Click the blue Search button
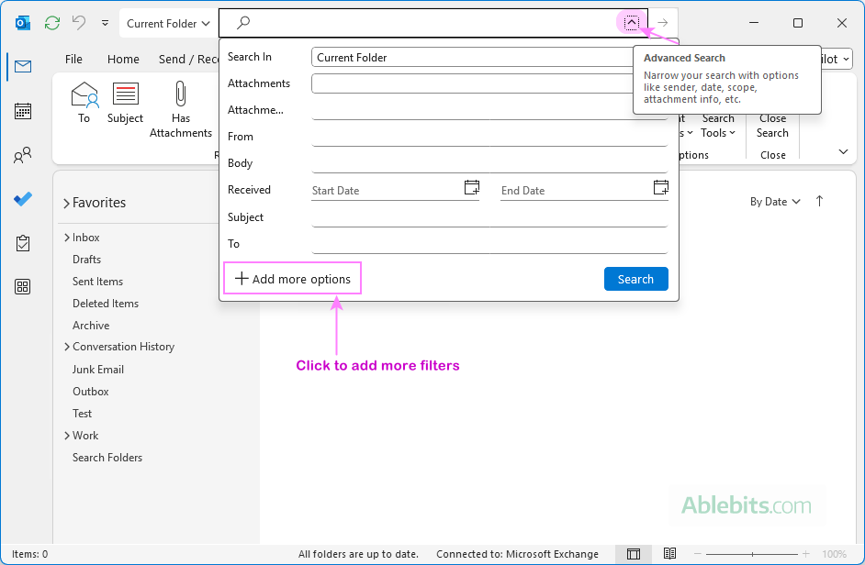The height and width of the screenshot is (565, 865). pyautogui.click(x=635, y=279)
